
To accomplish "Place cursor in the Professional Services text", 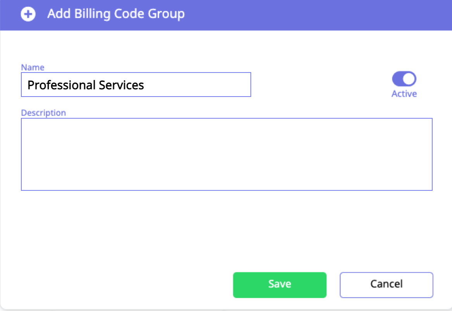I will click(x=86, y=85).
